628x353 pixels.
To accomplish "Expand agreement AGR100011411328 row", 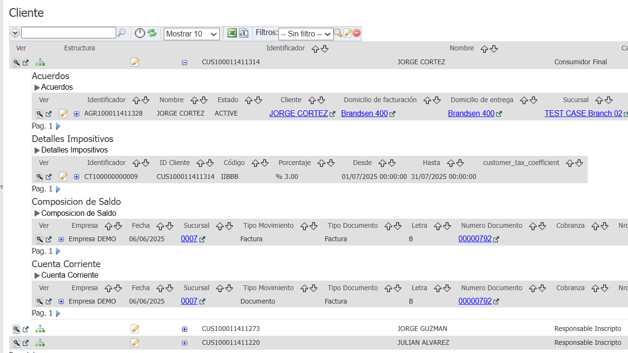I will (76, 114).
